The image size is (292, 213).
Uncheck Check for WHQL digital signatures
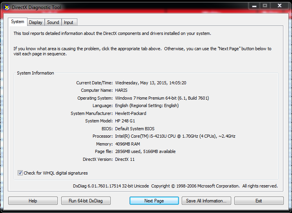[20, 173]
